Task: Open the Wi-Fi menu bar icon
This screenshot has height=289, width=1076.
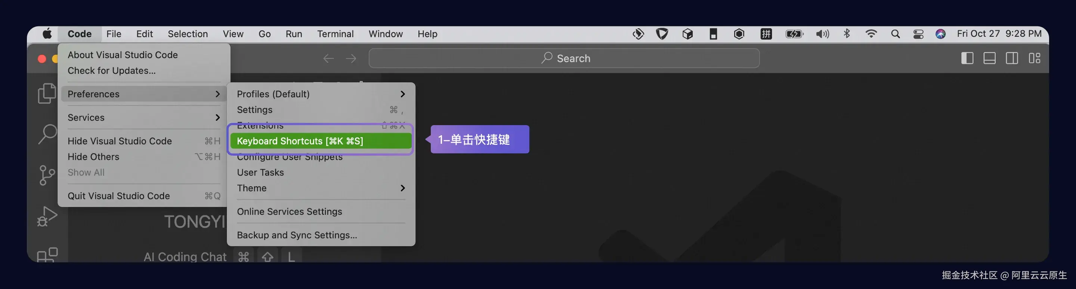Action: (871, 34)
